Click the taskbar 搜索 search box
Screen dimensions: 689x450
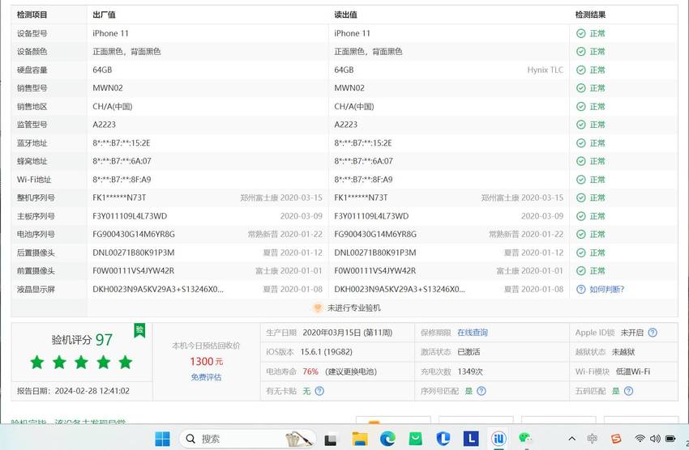click(248, 439)
